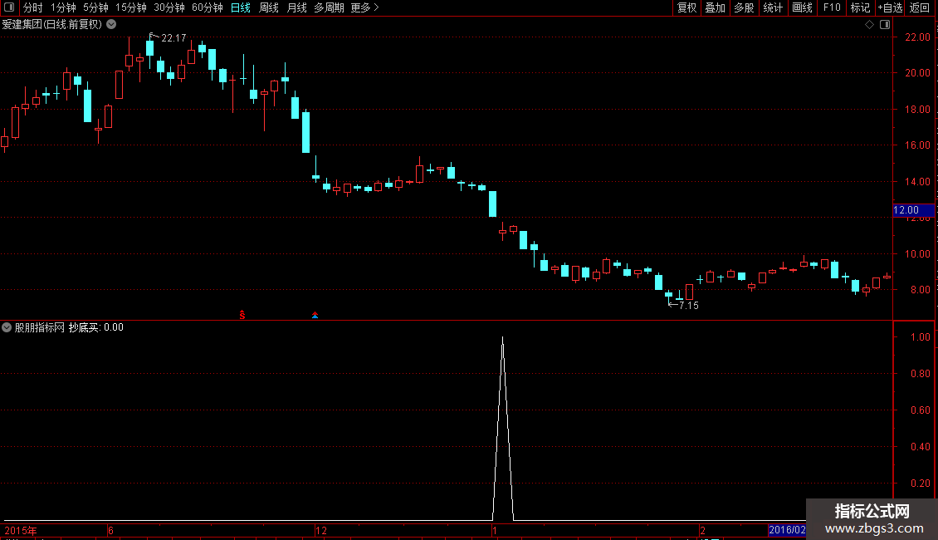
Task: Open the 统计 statistics tool
Action: pos(772,7)
